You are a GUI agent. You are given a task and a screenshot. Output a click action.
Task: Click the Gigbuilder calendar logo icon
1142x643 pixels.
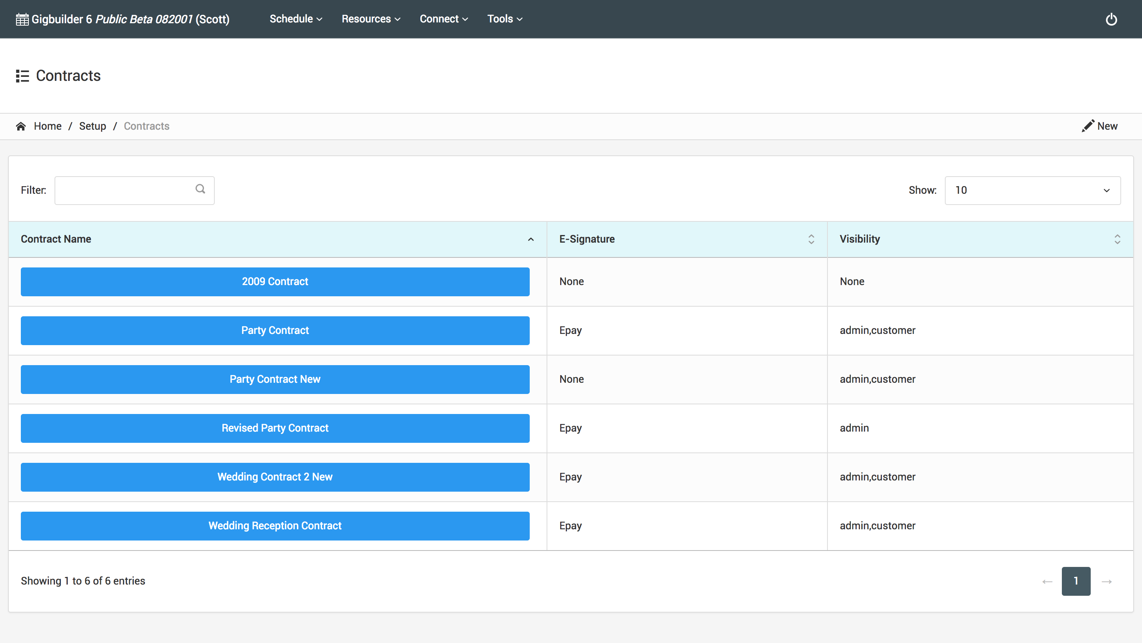click(22, 20)
